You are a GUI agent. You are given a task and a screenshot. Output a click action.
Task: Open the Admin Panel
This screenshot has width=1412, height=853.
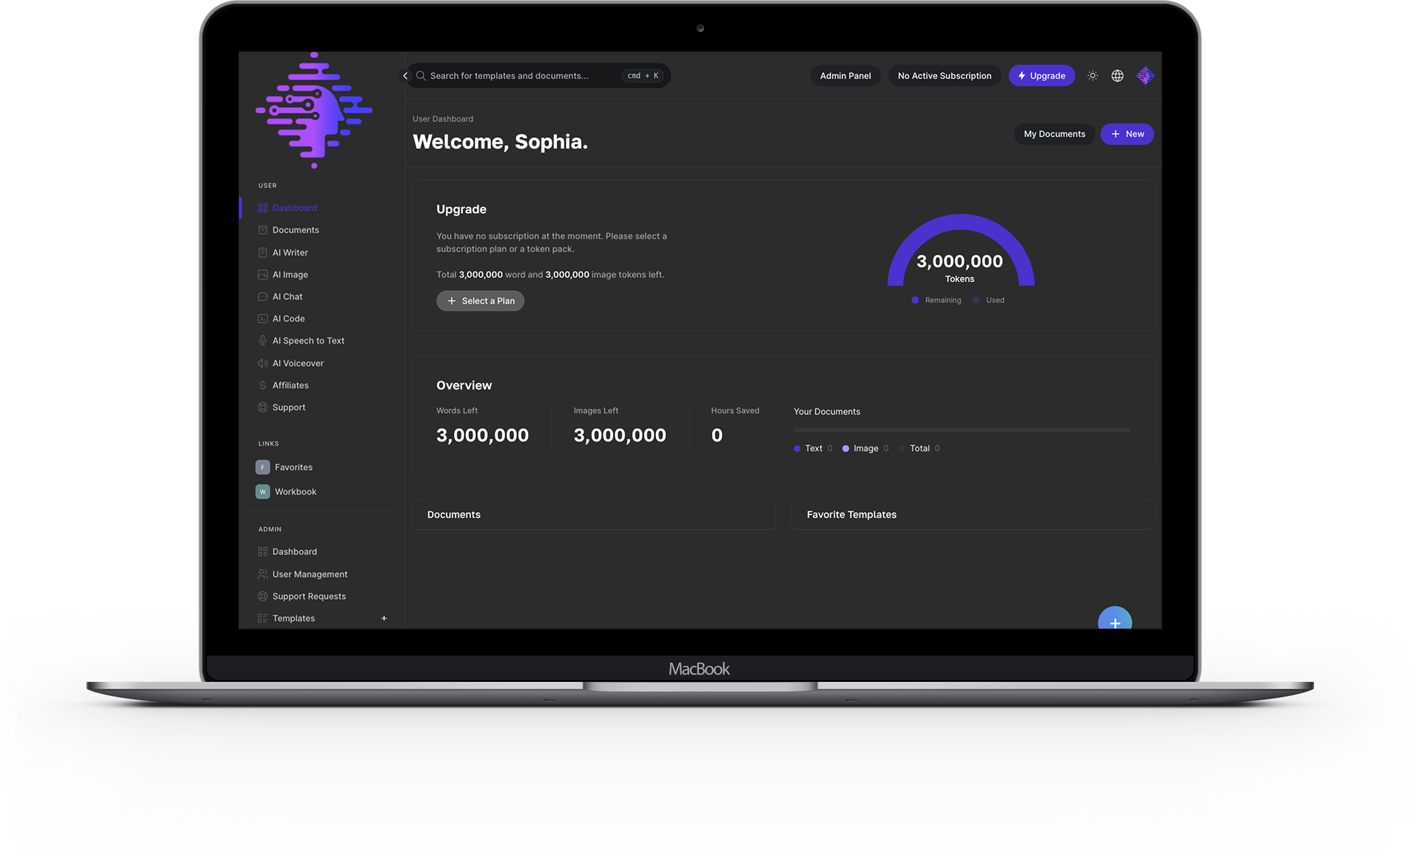845,75
